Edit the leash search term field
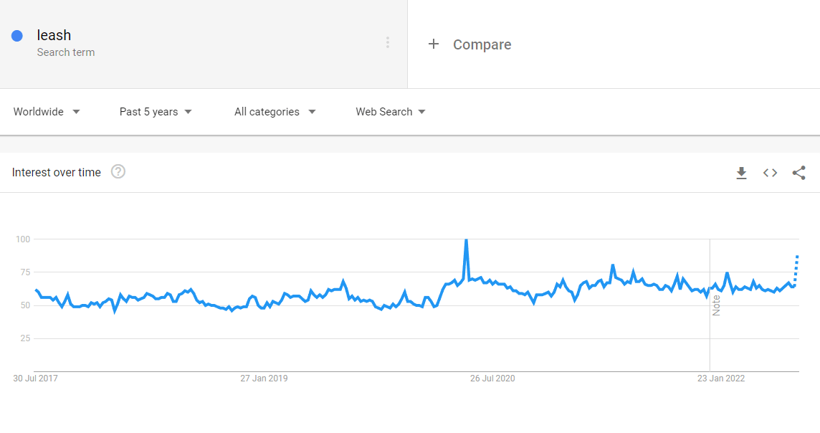Screen dimensions: 820x433 click(x=204, y=44)
